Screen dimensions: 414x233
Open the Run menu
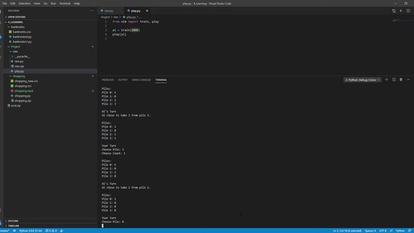pyautogui.click(x=53, y=3)
